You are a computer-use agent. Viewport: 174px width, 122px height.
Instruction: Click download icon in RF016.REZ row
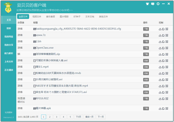160,99
